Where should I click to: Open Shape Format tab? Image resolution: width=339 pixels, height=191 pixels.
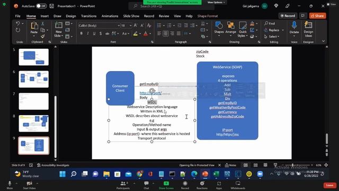(208, 16)
